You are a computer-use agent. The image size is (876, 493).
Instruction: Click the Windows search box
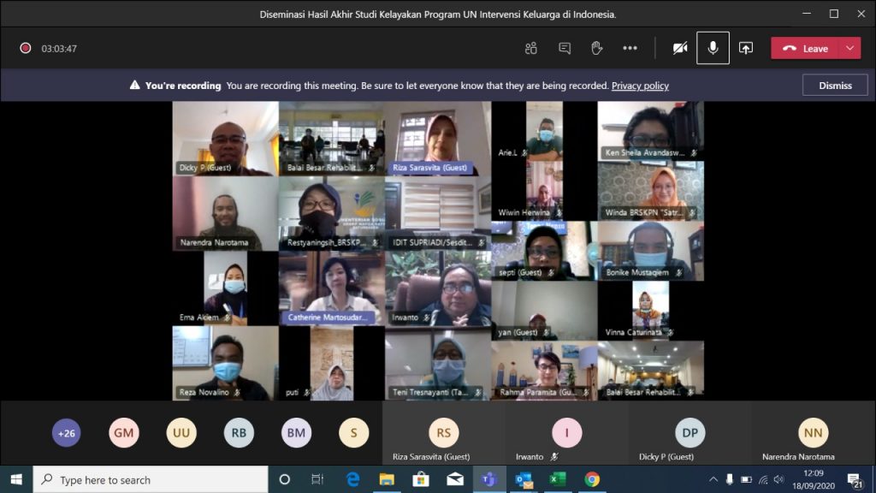pyautogui.click(x=151, y=479)
